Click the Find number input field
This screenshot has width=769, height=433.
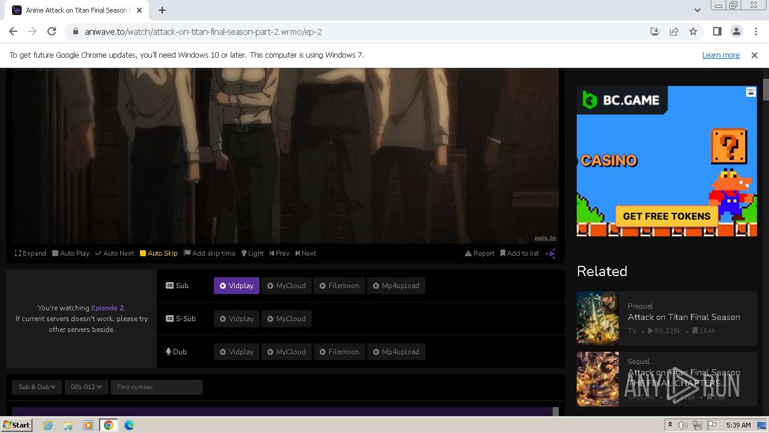pos(157,387)
